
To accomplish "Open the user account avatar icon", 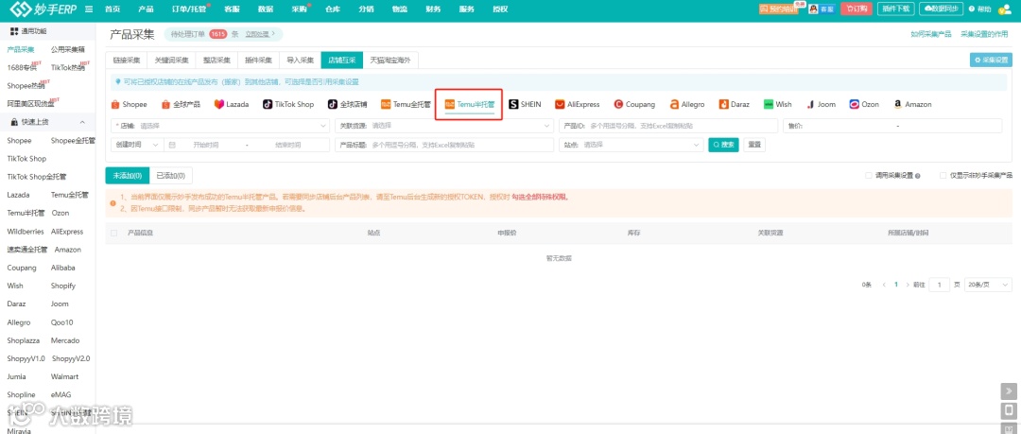I will click(1005, 9).
